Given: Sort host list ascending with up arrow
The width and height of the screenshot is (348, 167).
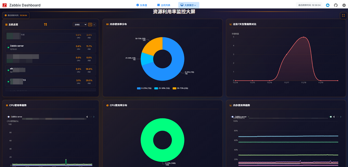Looking at the screenshot, I should [x=90, y=25].
